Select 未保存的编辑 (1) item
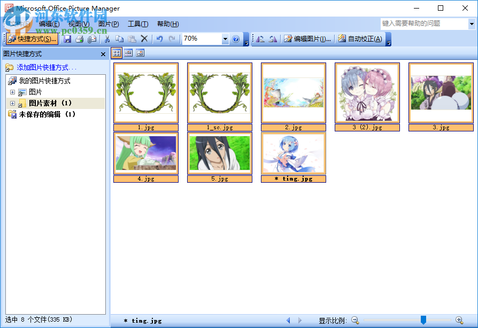Image resolution: width=478 pixels, height=328 pixels. [x=47, y=114]
